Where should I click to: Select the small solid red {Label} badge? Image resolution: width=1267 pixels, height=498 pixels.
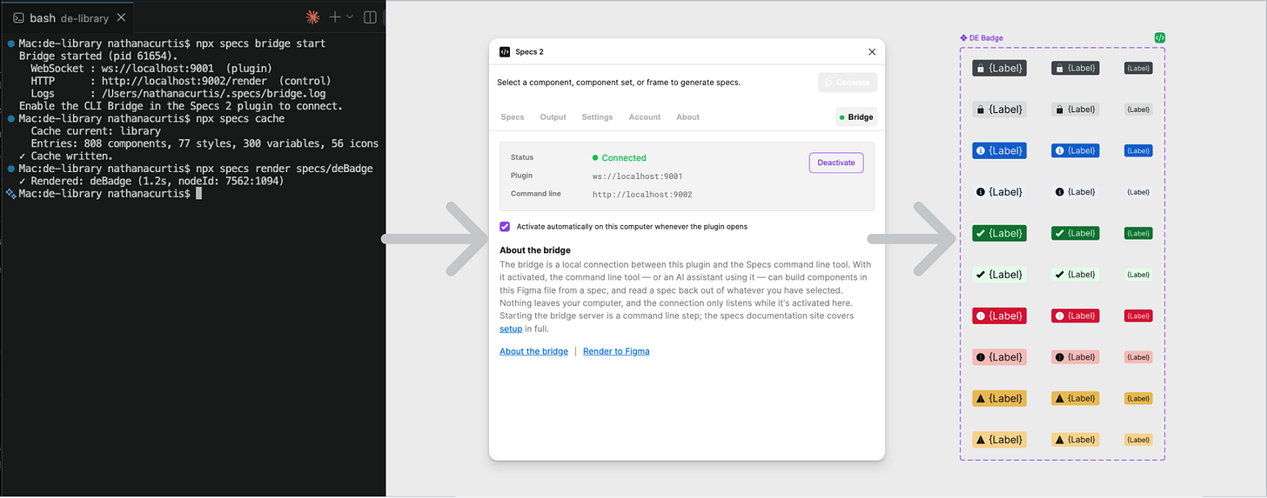1138,315
